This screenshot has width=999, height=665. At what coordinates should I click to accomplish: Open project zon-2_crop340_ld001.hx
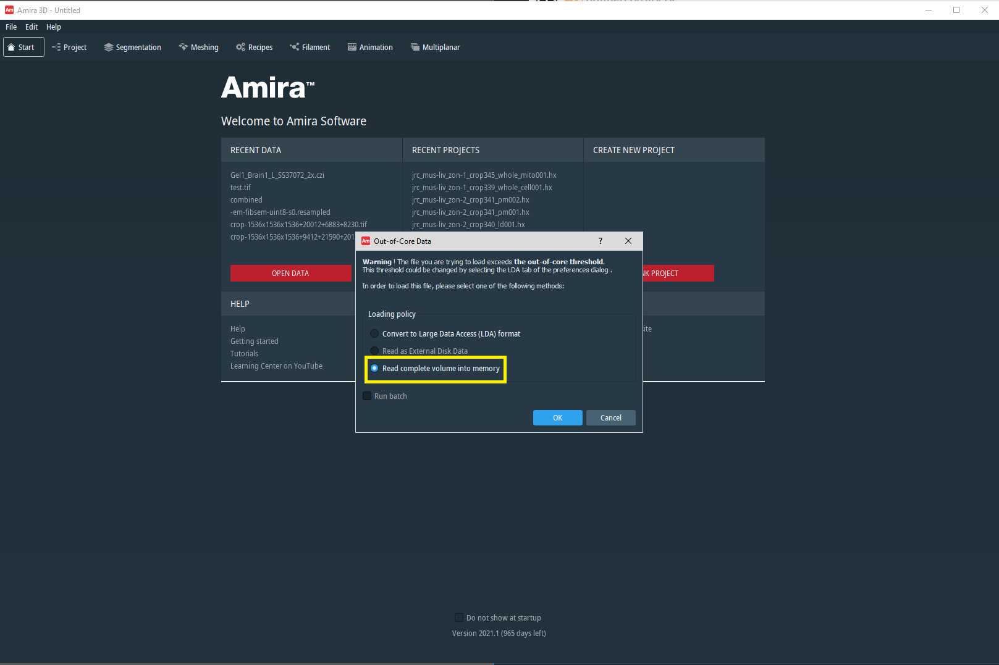tap(468, 224)
